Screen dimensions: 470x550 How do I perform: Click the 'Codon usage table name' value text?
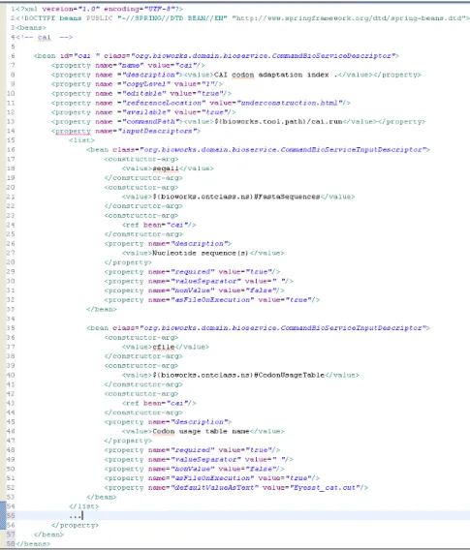click(201, 432)
